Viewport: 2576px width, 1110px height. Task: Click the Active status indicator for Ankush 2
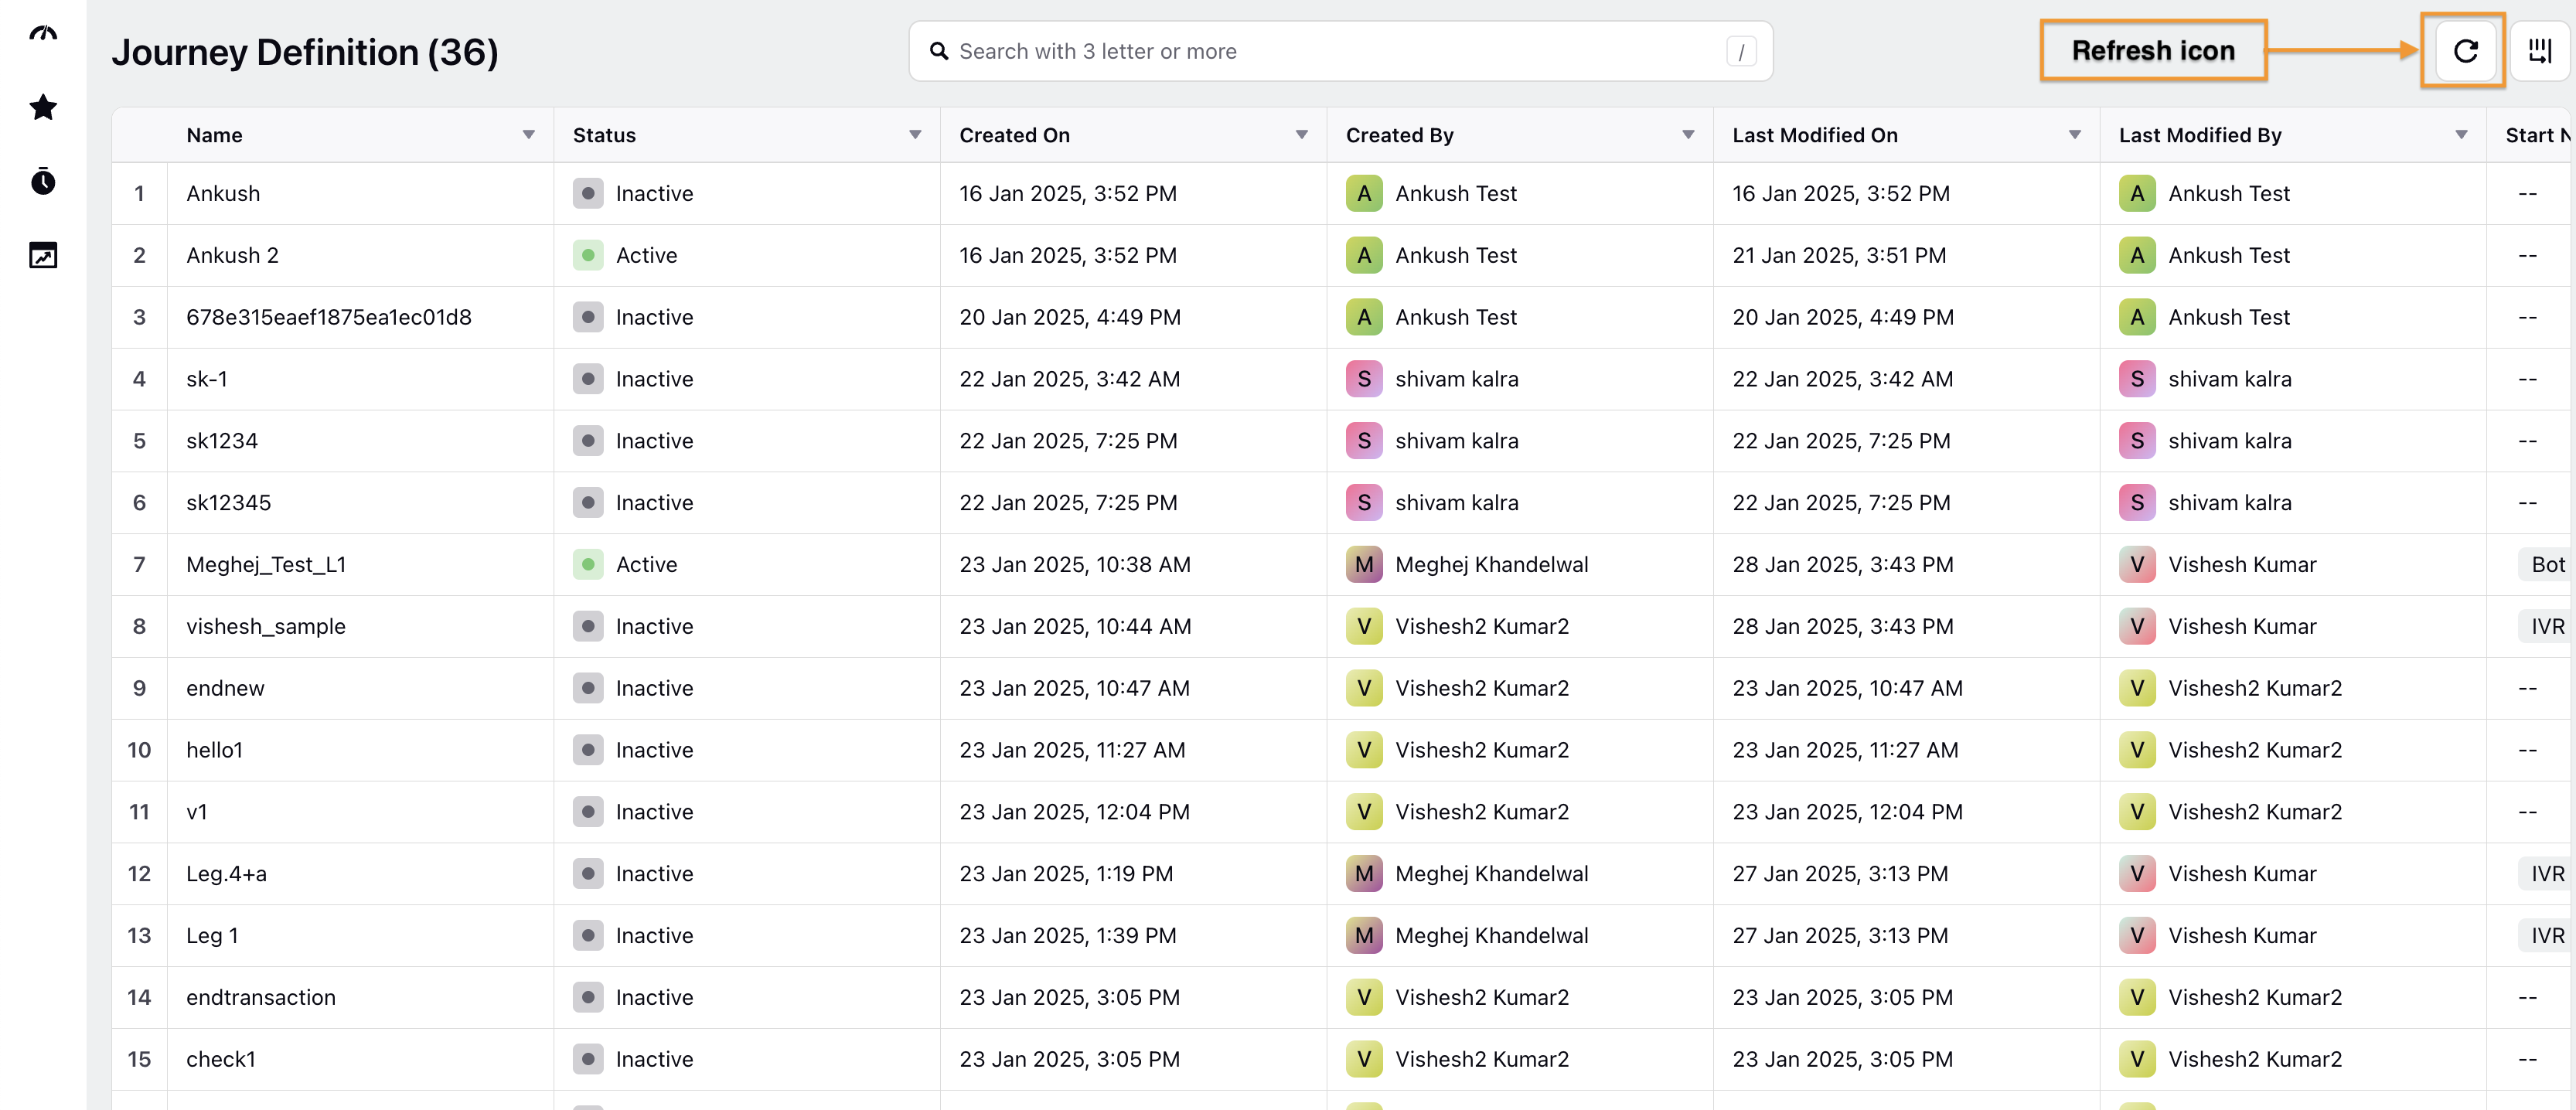588,255
